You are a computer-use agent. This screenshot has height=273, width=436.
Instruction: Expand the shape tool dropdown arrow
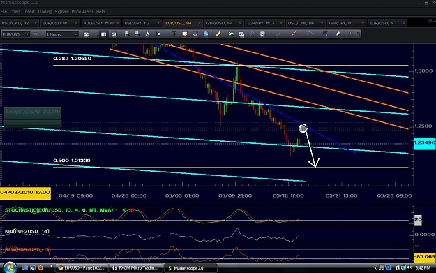pos(317,34)
